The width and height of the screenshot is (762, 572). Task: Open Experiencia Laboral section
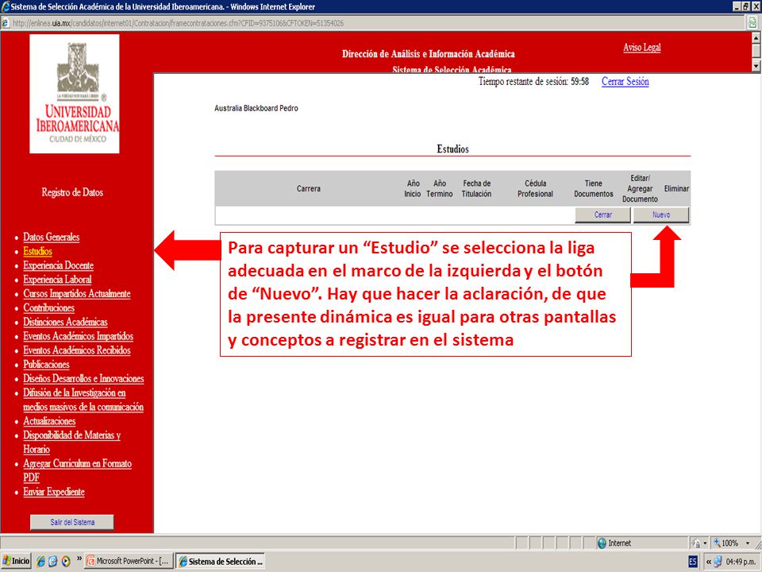57,279
